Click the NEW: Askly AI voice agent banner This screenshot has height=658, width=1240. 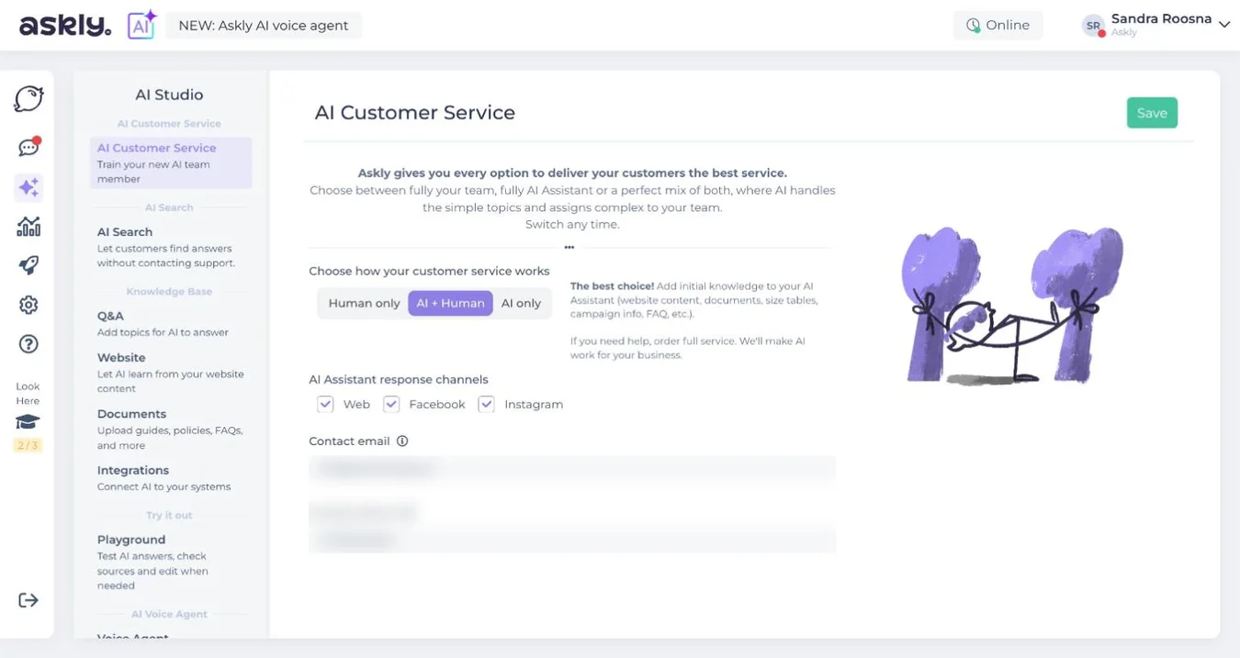click(x=264, y=26)
